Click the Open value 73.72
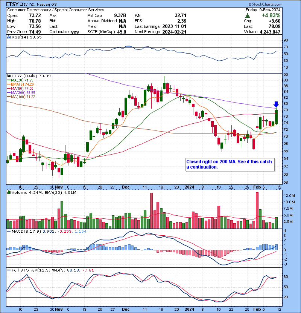 pyautogui.click(x=35, y=15)
